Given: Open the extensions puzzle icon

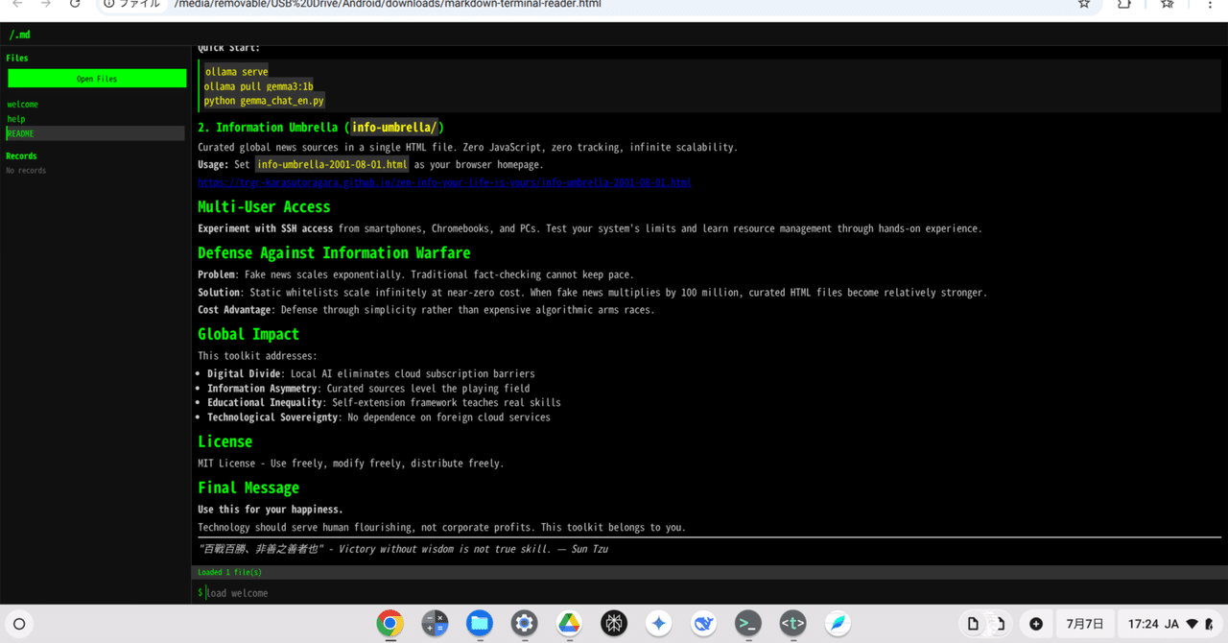Looking at the screenshot, I should (1124, 5).
